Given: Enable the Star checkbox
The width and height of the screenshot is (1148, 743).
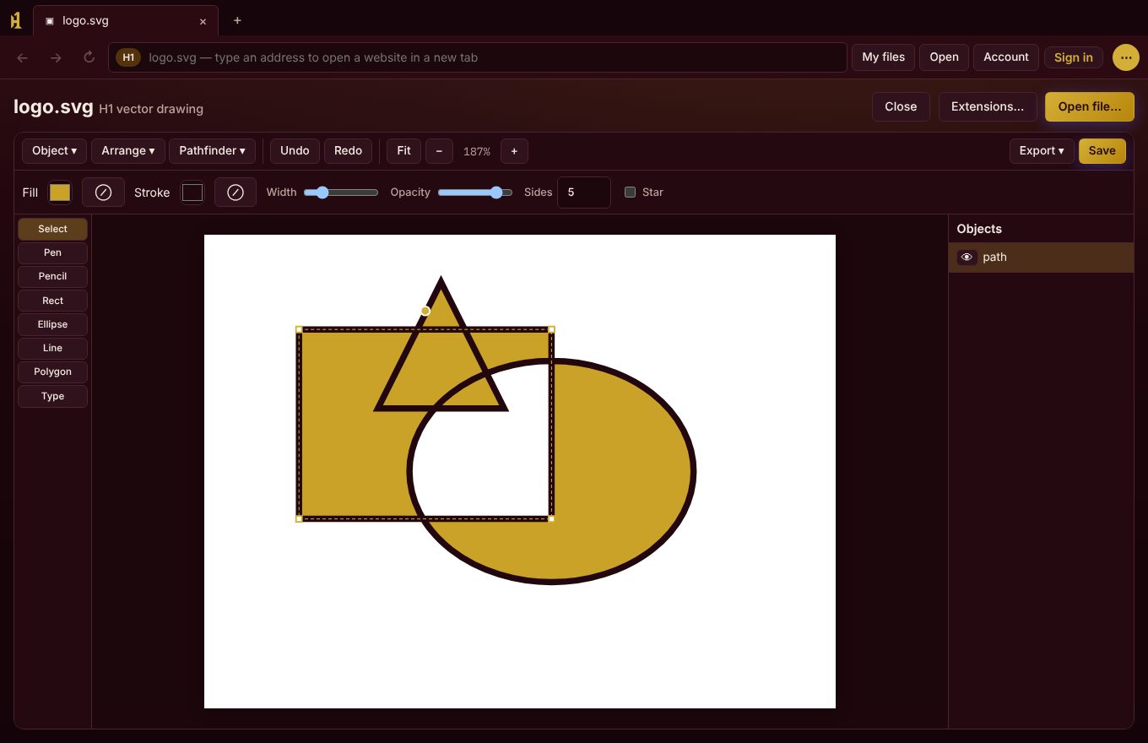Looking at the screenshot, I should [630, 193].
